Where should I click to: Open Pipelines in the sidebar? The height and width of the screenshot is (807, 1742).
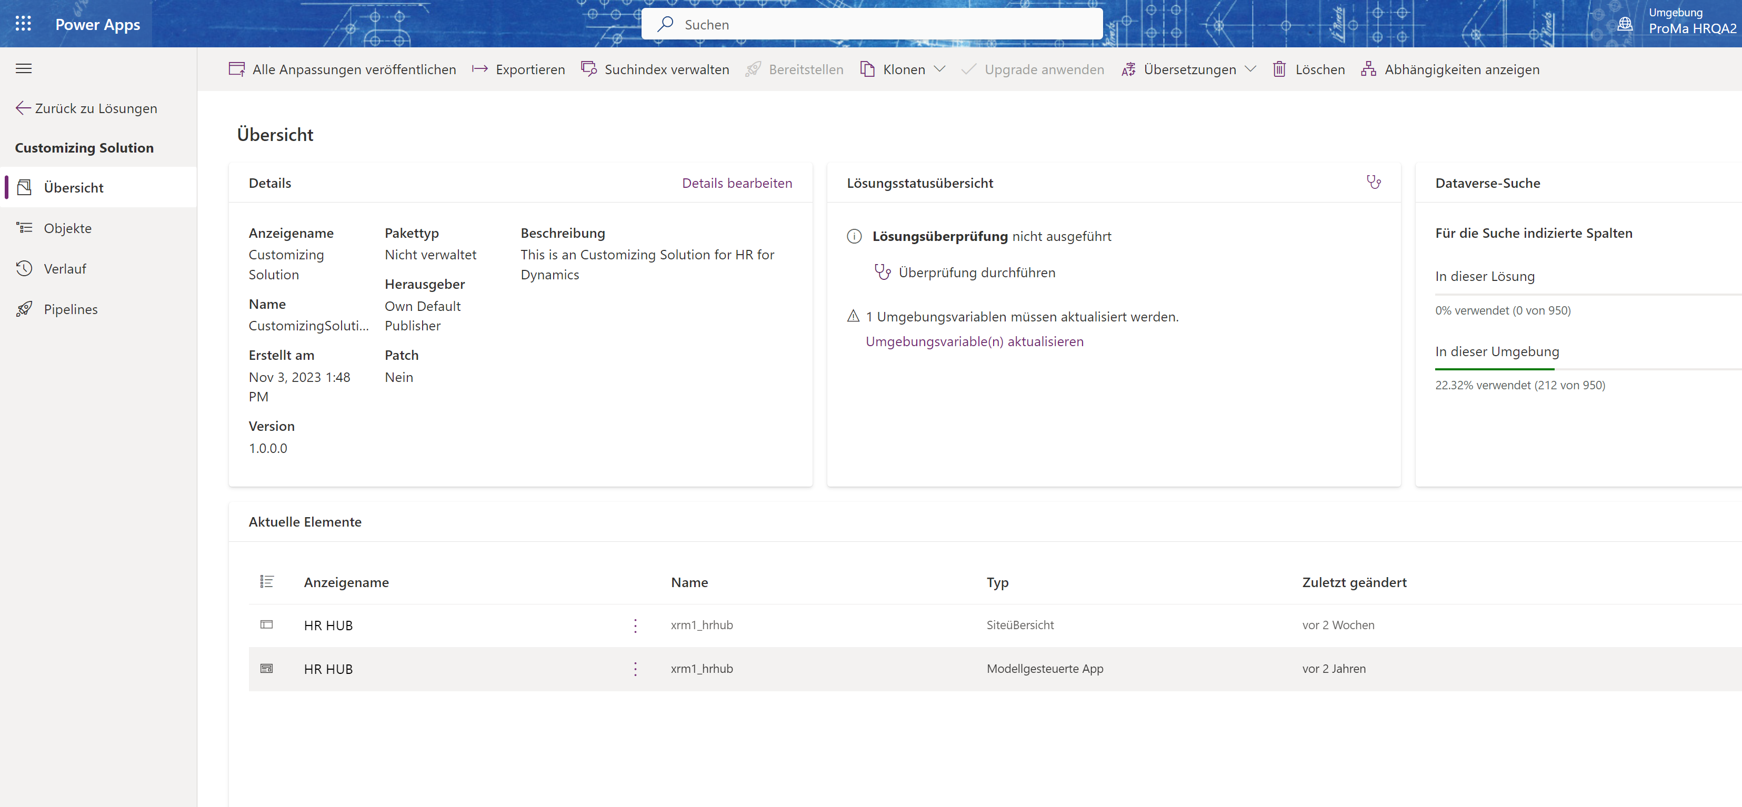tap(71, 309)
